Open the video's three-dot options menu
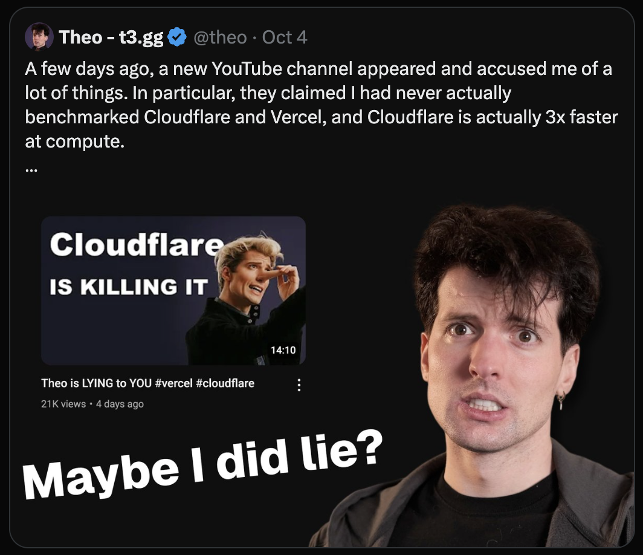The height and width of the screenshot is (555, 643). click(x=299, y=385)
